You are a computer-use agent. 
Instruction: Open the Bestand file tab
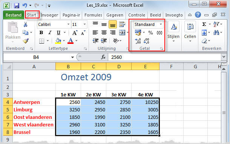[14, 15]
